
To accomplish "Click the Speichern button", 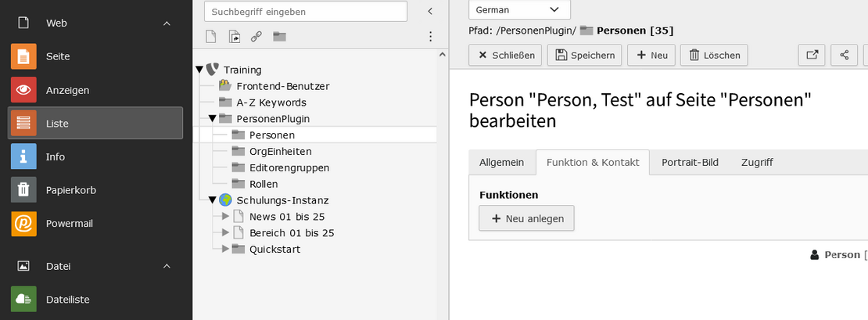I will 584,55.
